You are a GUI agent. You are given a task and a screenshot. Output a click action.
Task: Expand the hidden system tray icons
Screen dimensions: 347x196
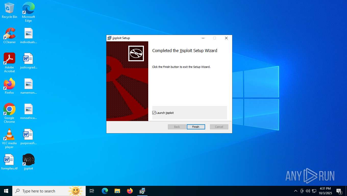pyautogui.click(x=296, y=191)
